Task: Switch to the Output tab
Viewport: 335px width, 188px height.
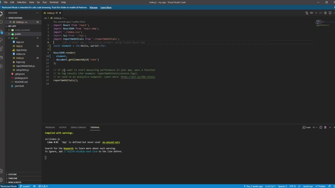Action: tap(63, 127)
